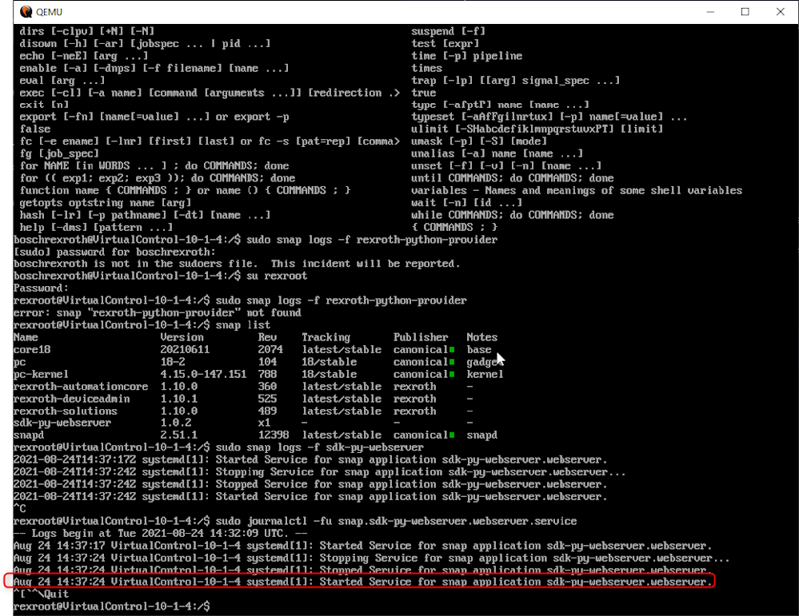Click the Version column header

coord(182,337)
